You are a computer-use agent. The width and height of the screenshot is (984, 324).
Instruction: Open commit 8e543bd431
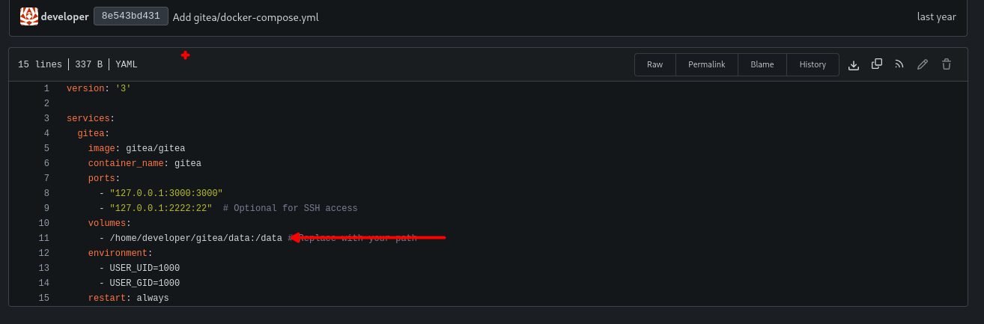(x=130, y=16)
